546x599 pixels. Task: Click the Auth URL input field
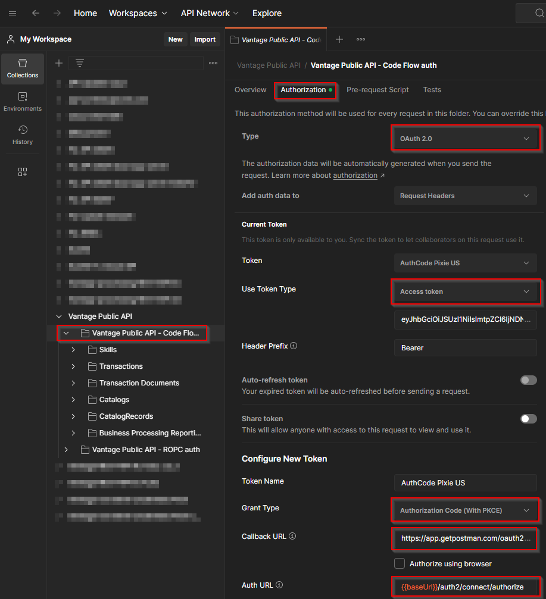tap(466, 587)
